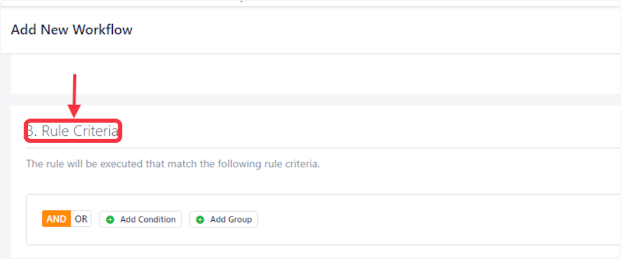Click the green plus icon for Add Condition

110,220
